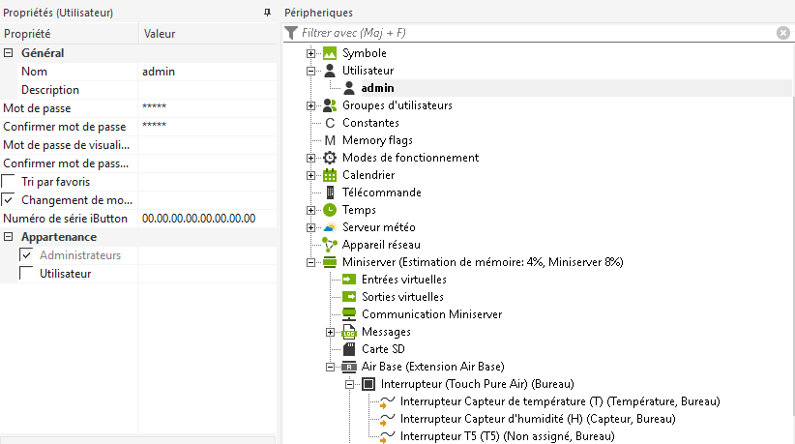
Task: Click the Description value field
Action: pos(207,90)
